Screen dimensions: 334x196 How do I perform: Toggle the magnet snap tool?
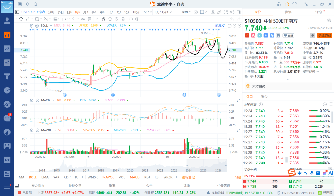tap(104, 19)
